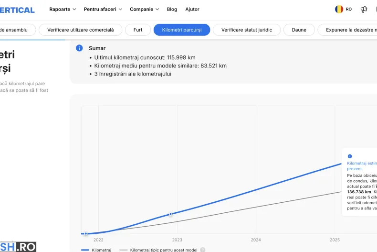Select the 2023 mileage data point

pos(170,214)
